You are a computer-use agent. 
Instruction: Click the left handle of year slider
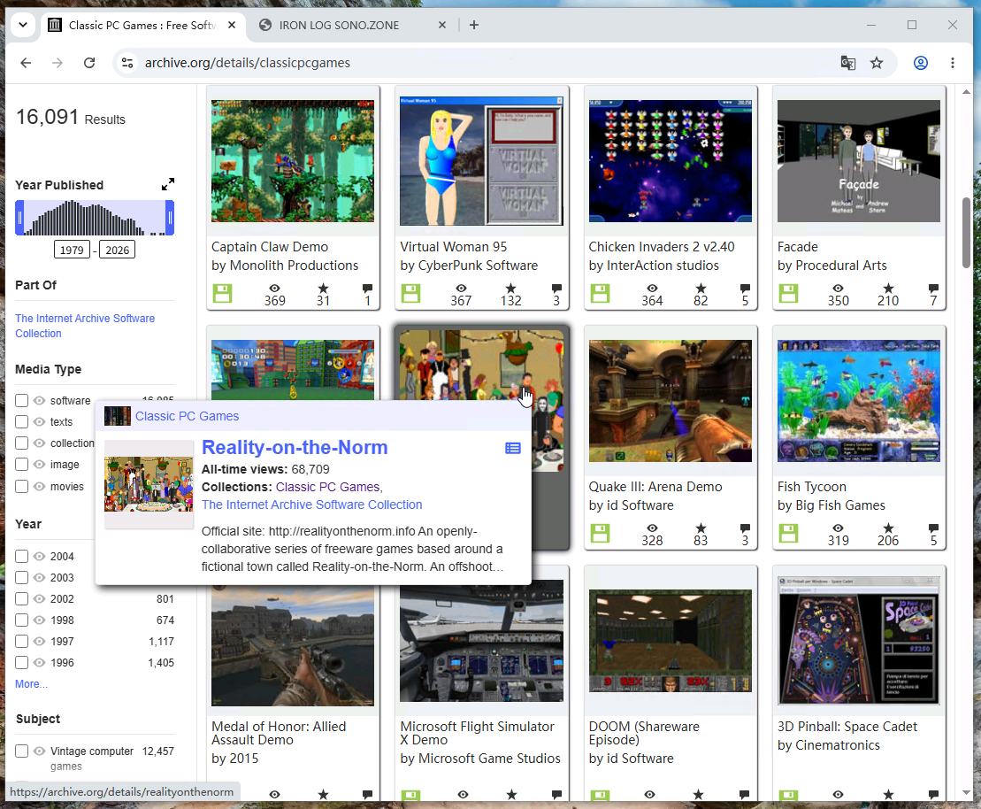[x=20, y=218]
